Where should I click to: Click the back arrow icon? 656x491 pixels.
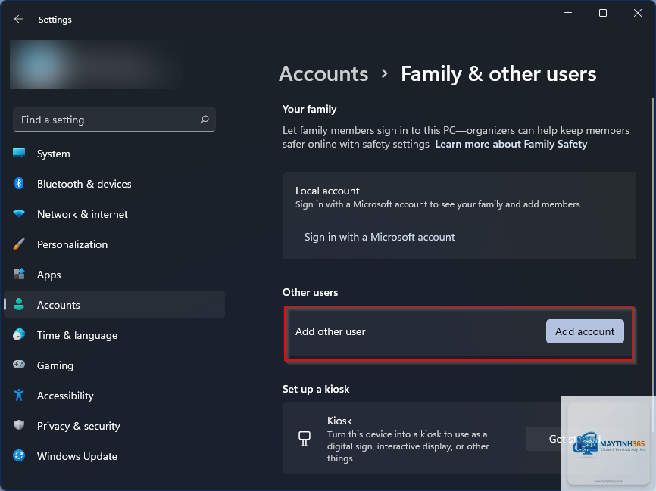[x=18, y=19]
